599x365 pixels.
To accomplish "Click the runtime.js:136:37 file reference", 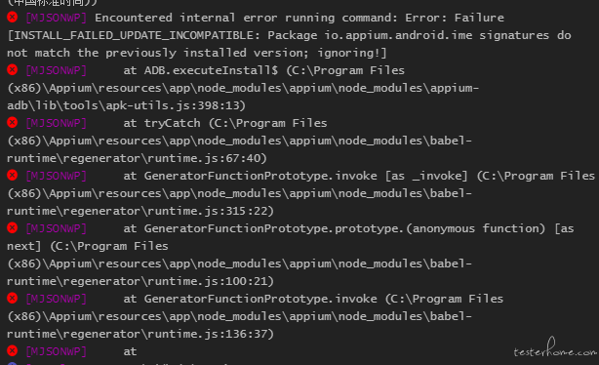I will (206, 334).
